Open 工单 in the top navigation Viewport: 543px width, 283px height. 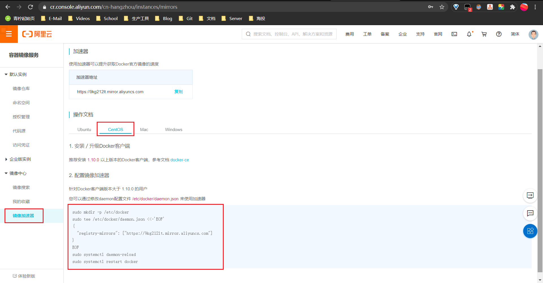pos(367,34)
